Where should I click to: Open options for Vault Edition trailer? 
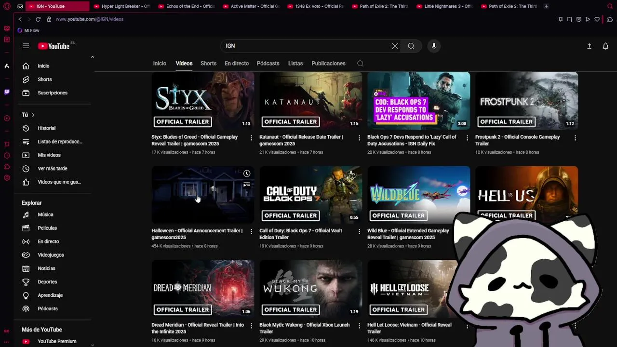pyautogui.click(x=359, y=232)
